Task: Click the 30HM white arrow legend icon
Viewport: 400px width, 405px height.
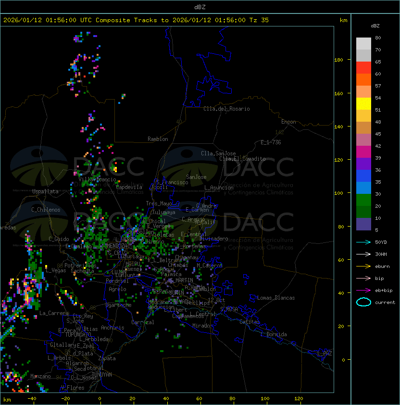Action: (x=363, y=254)
